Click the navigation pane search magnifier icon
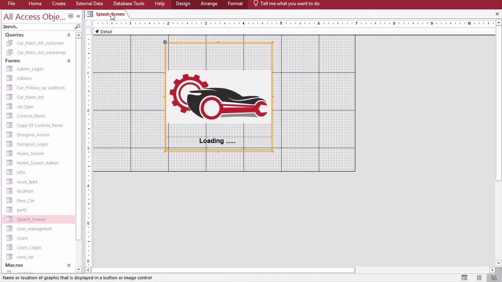The height and width of the screenshot is (282, 502). pos(77,27)
